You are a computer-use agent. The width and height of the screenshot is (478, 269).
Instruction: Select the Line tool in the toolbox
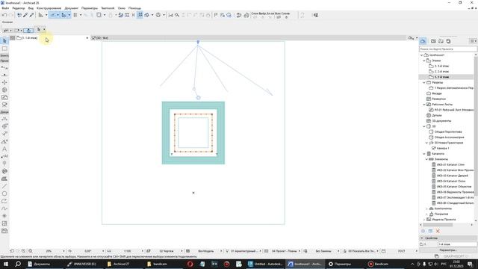4,186
